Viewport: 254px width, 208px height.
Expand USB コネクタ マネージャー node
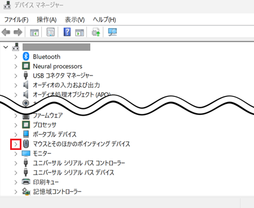16,76
